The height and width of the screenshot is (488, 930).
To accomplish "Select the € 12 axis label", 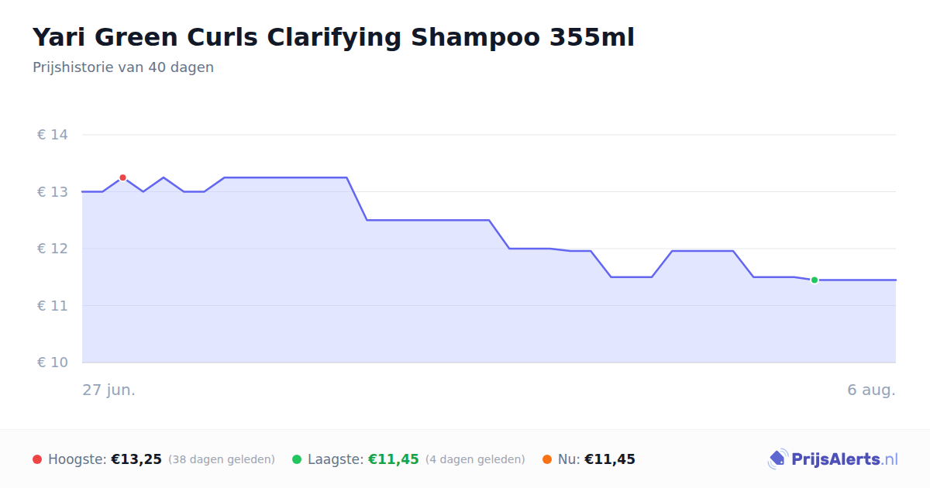I will tap(53, 249).
